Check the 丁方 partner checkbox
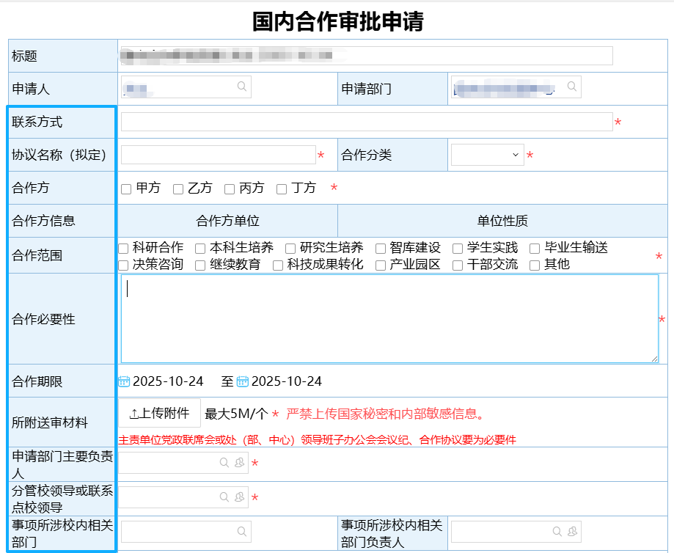 (x=282, y=189)
